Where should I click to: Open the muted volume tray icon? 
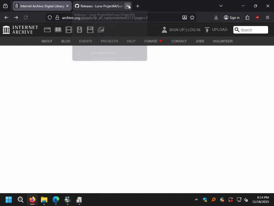coord(246,200)
